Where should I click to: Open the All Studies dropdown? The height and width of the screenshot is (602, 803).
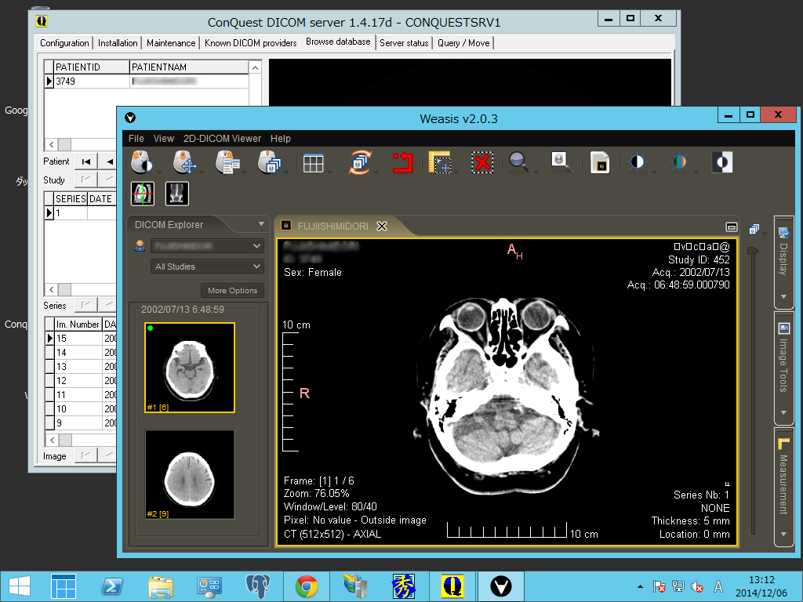click(x=207, y=267)
